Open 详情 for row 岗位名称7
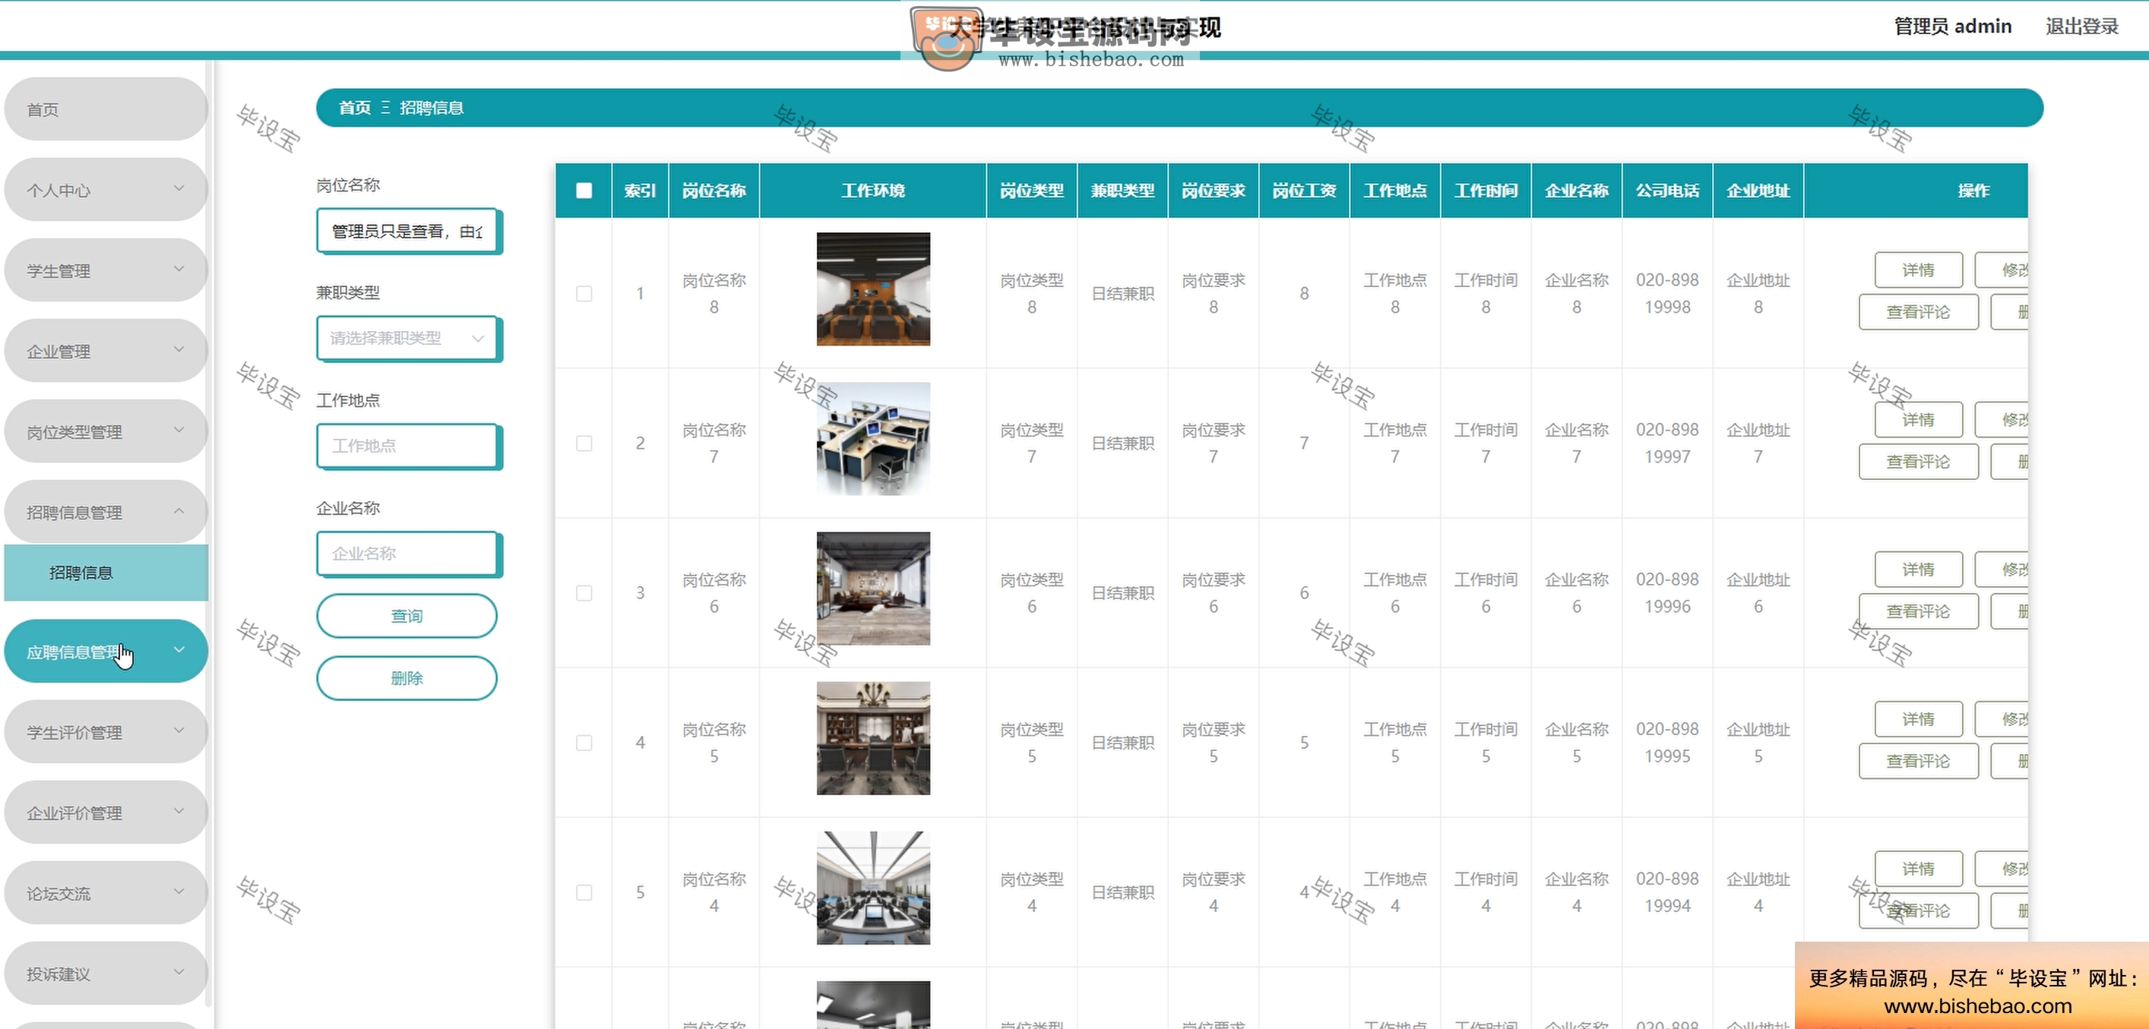 1918,419
